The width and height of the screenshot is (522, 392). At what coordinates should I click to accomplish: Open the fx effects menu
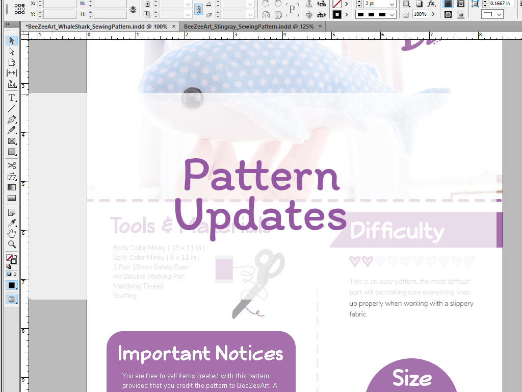[432, 4]
